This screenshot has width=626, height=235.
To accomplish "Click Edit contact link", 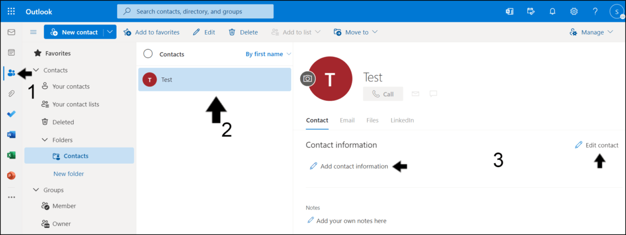I will [596, 145].
